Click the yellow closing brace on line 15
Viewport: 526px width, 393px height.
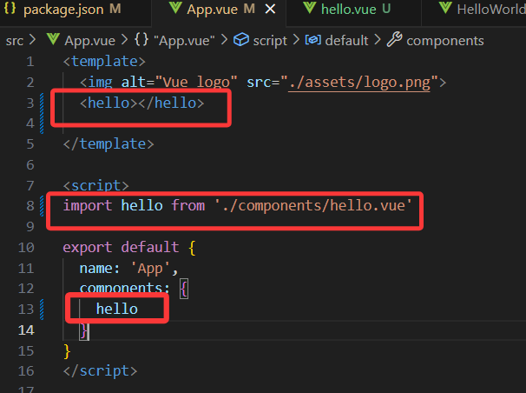coord(67,351)
